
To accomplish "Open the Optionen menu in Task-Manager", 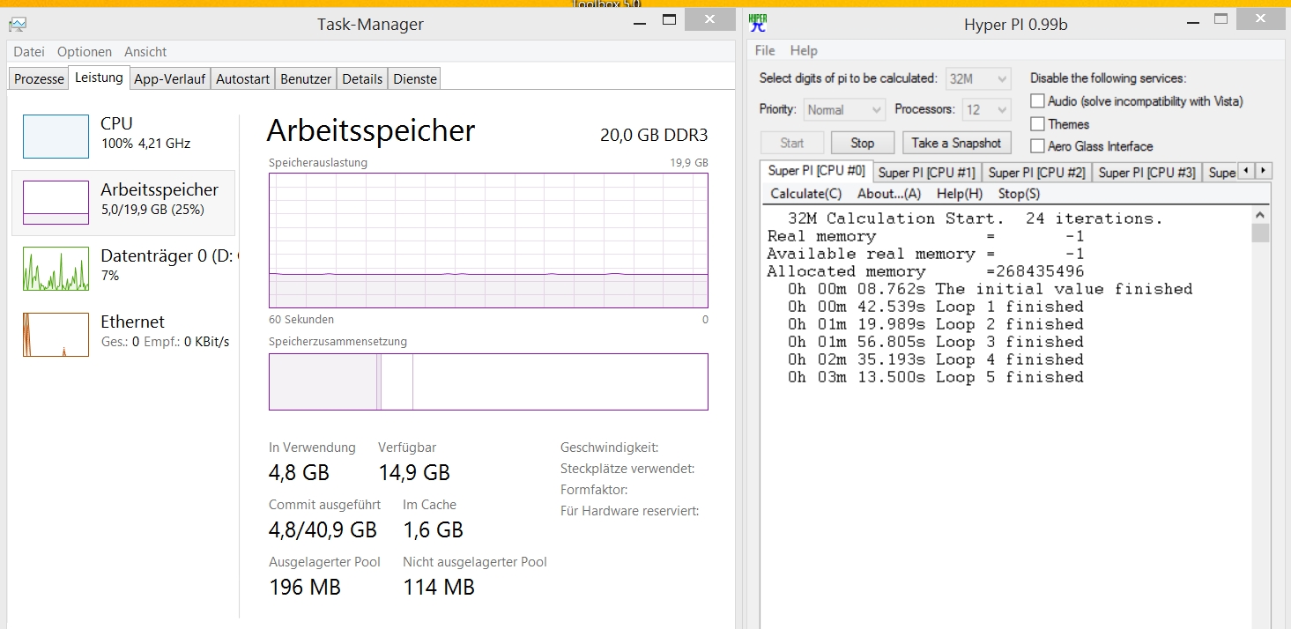I will coord(85,52).
